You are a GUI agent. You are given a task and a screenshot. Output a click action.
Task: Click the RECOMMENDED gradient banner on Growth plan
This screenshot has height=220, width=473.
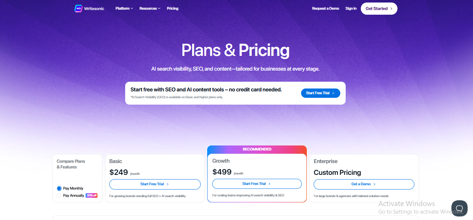[256, 149]
